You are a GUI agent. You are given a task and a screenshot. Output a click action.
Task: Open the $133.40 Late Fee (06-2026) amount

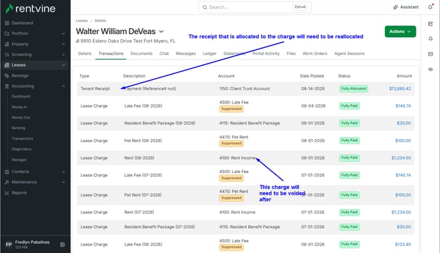coord(403,244)
